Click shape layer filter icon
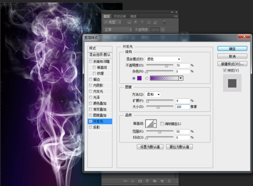Image resolution: width=253 pixels, height=186 pixels. click(149, 22)
